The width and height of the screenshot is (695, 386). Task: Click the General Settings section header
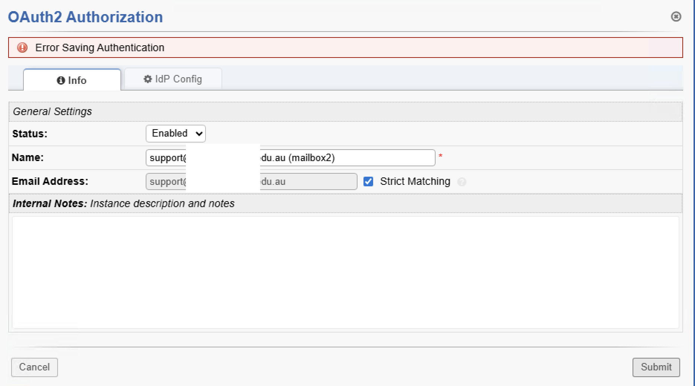point(346,111)
